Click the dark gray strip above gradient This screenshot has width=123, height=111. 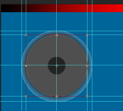tap(61, 2)
